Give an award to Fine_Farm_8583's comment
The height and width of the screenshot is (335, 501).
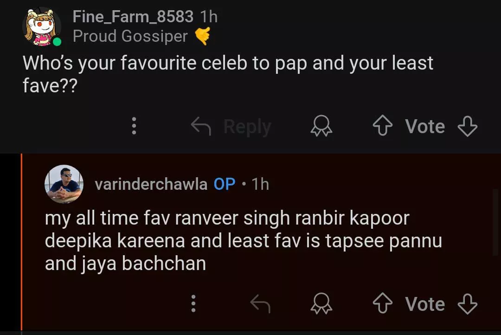(321, 126)
